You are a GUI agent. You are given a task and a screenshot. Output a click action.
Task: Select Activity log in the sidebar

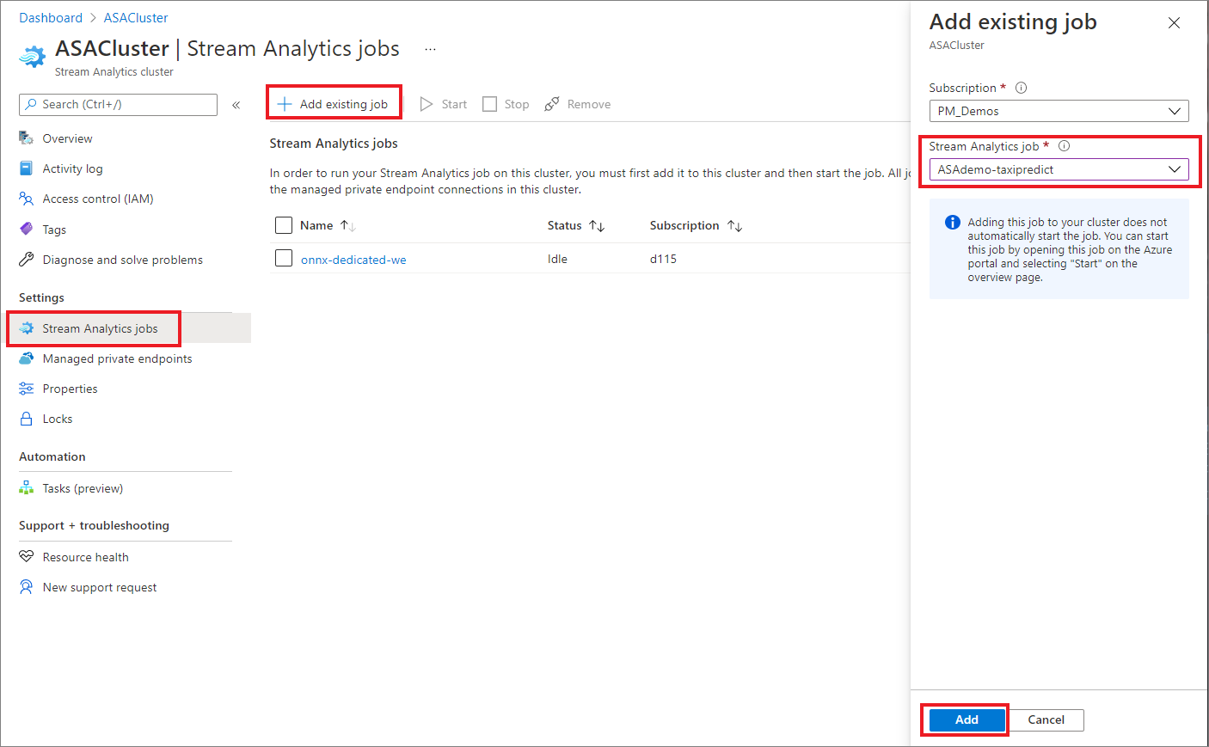(71, 168)
